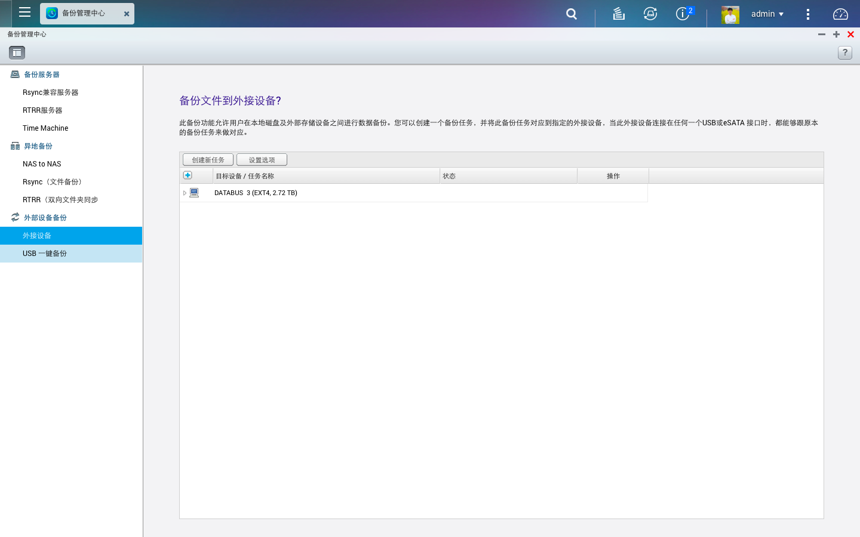This screenshot has height=537, width=860.
Task: Click the 操作 column header
Action: [613, 176]
